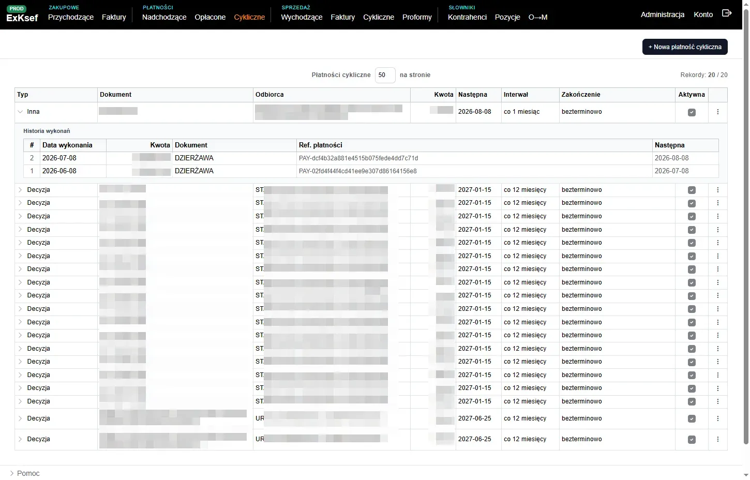This screenshot has height=480, width=750.
Task: Click the Aktywna column header
Action: (x=692, y=95)
